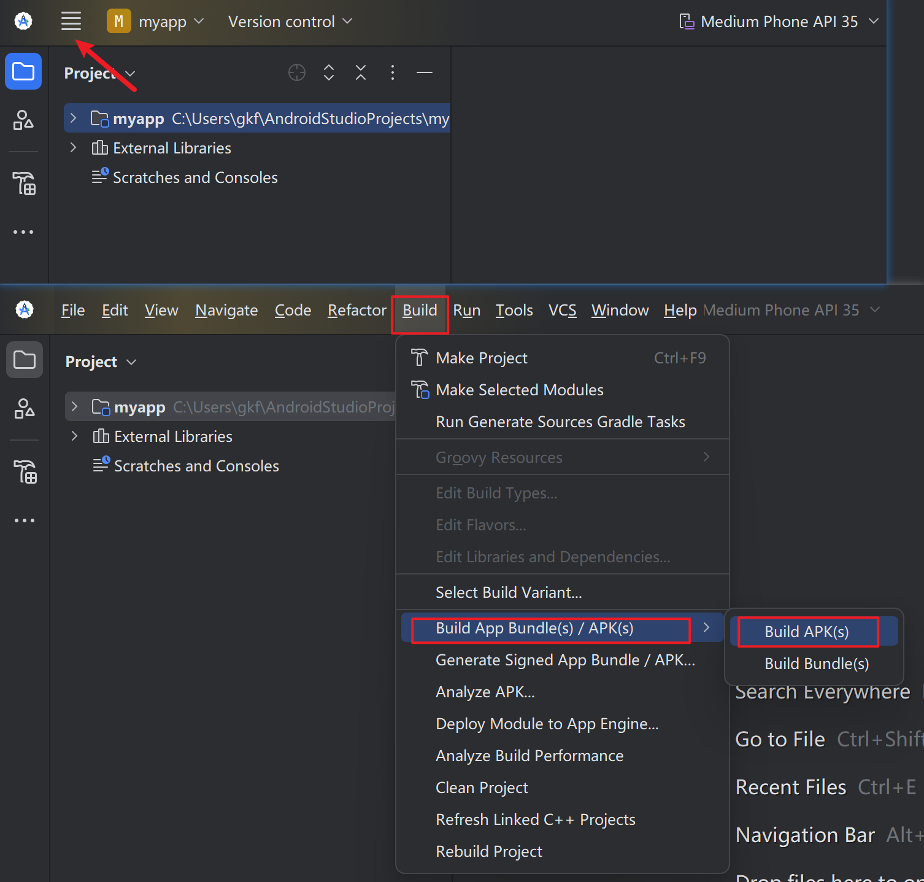Choose Make Project from Build menu

tap(563, 358)
